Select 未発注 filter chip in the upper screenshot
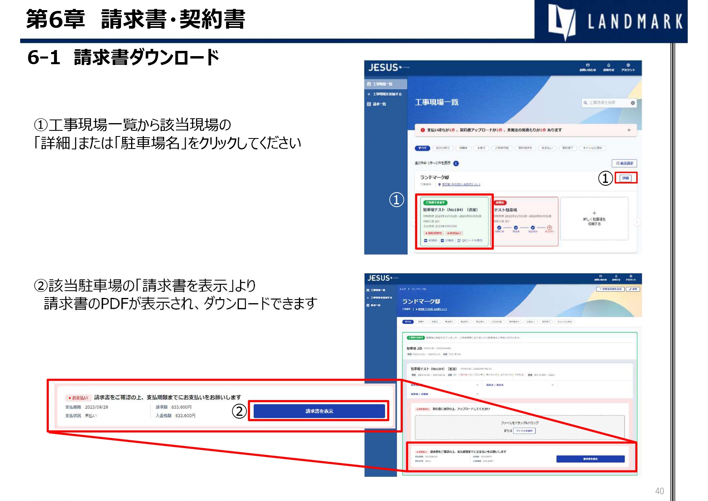The height and width of the screenshot is (501, 708). [481, 148]
